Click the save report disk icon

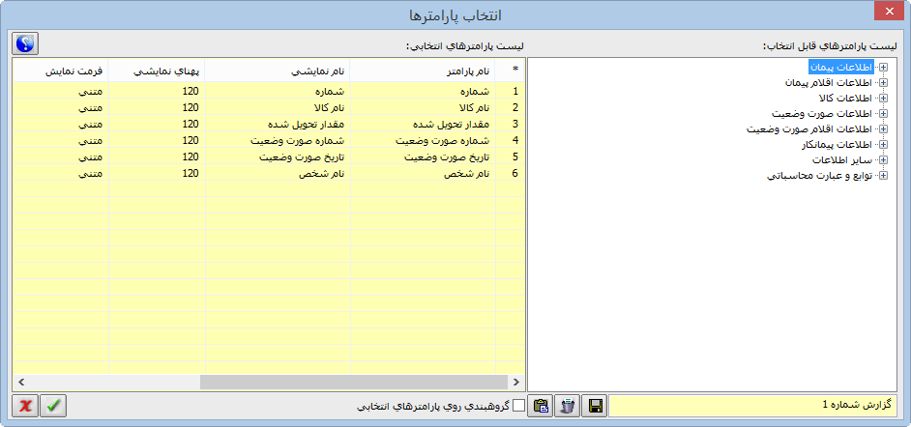click(x=595, y=406)
